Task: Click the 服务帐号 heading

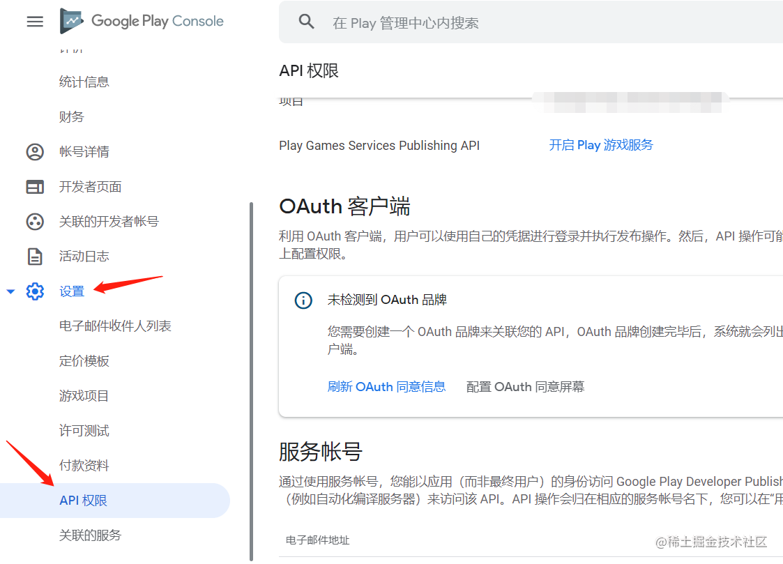Action: (321, 452)
